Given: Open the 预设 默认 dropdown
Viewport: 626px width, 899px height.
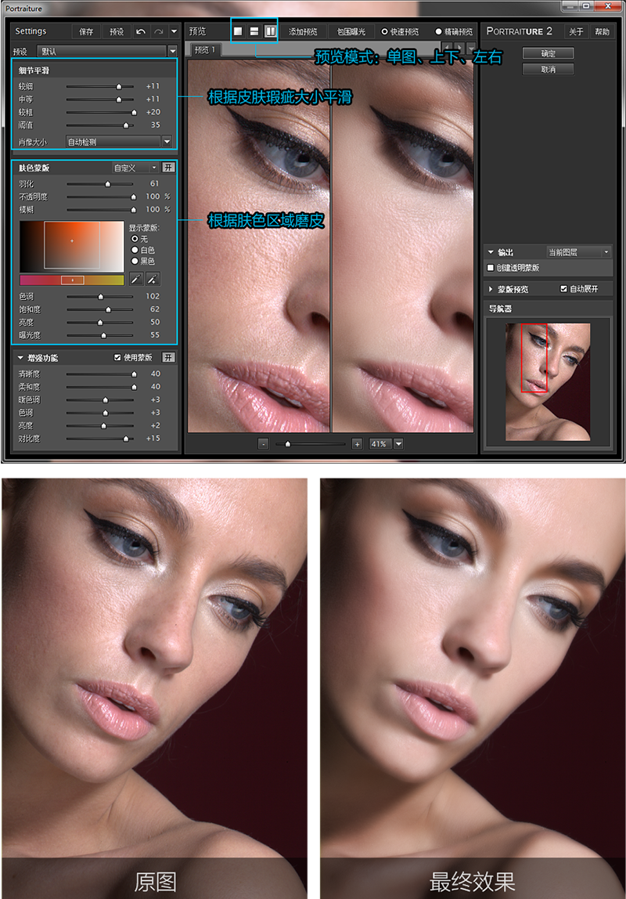Looking at the screenshot, I should click(172, 51).
